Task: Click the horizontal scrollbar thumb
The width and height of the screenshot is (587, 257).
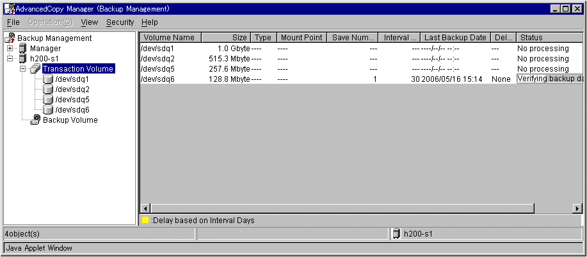Action: point(342,208)
